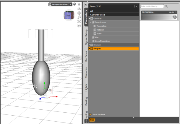Click the Transforms group icon
This screenshot has height=124, width=180.
coord(93,22)
